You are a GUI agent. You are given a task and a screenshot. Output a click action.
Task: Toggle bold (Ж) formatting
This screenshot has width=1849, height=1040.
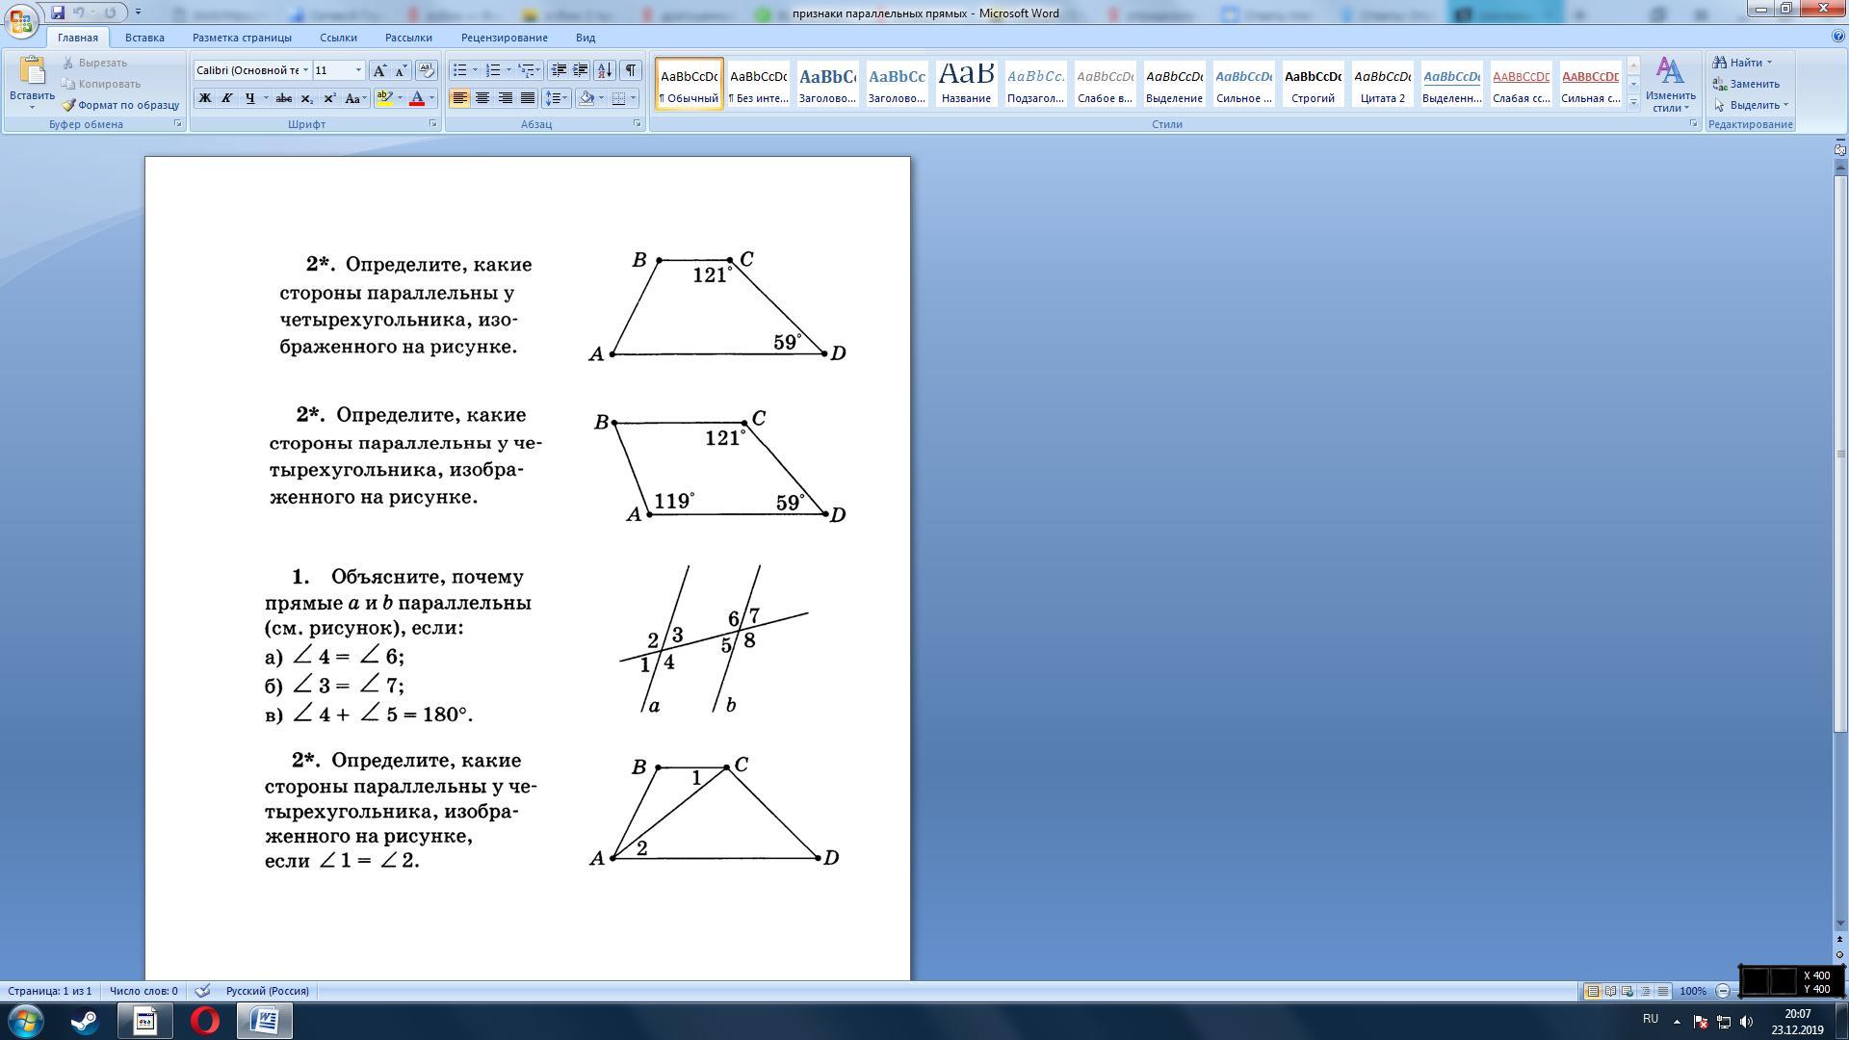204,98
